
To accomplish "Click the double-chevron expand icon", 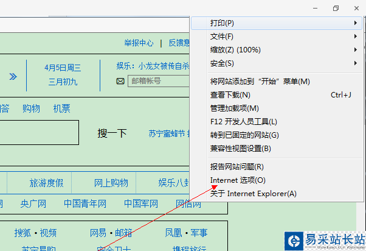I will coord(13,77).
